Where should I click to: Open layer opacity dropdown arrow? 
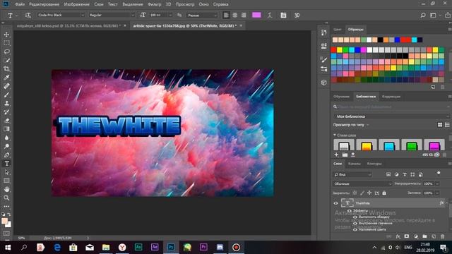click(x=437, y=183)
